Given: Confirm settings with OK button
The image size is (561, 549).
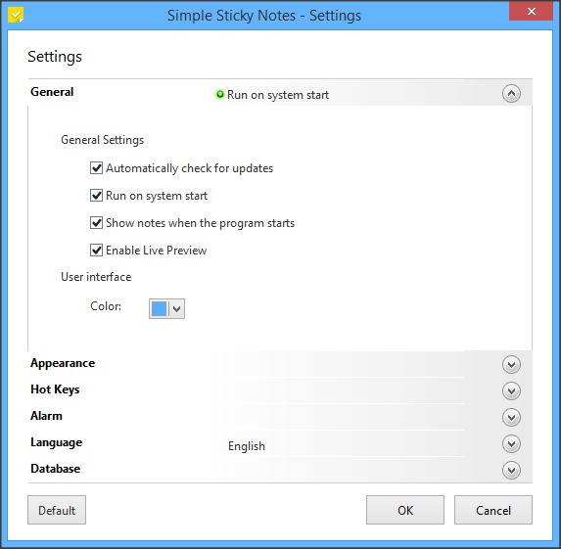Looking at the screenshot, I should tap(405, 510).
